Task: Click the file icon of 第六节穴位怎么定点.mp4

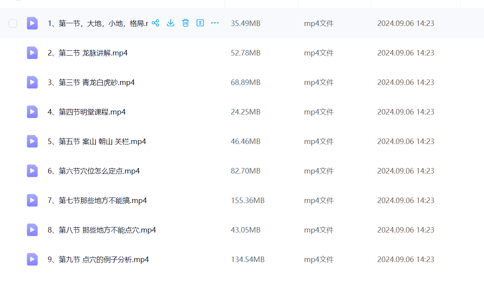Action: pyautogui.click(x=32, y=171)
